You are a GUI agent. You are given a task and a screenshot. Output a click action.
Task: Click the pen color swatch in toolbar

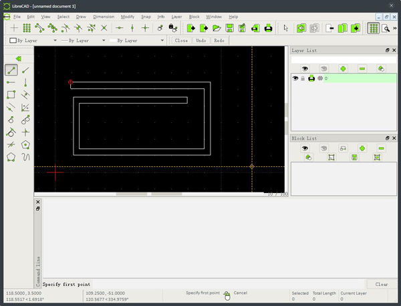coord(13,40)
